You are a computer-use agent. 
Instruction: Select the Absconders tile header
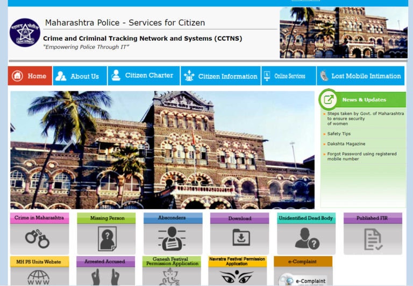[x=173, y=218]
